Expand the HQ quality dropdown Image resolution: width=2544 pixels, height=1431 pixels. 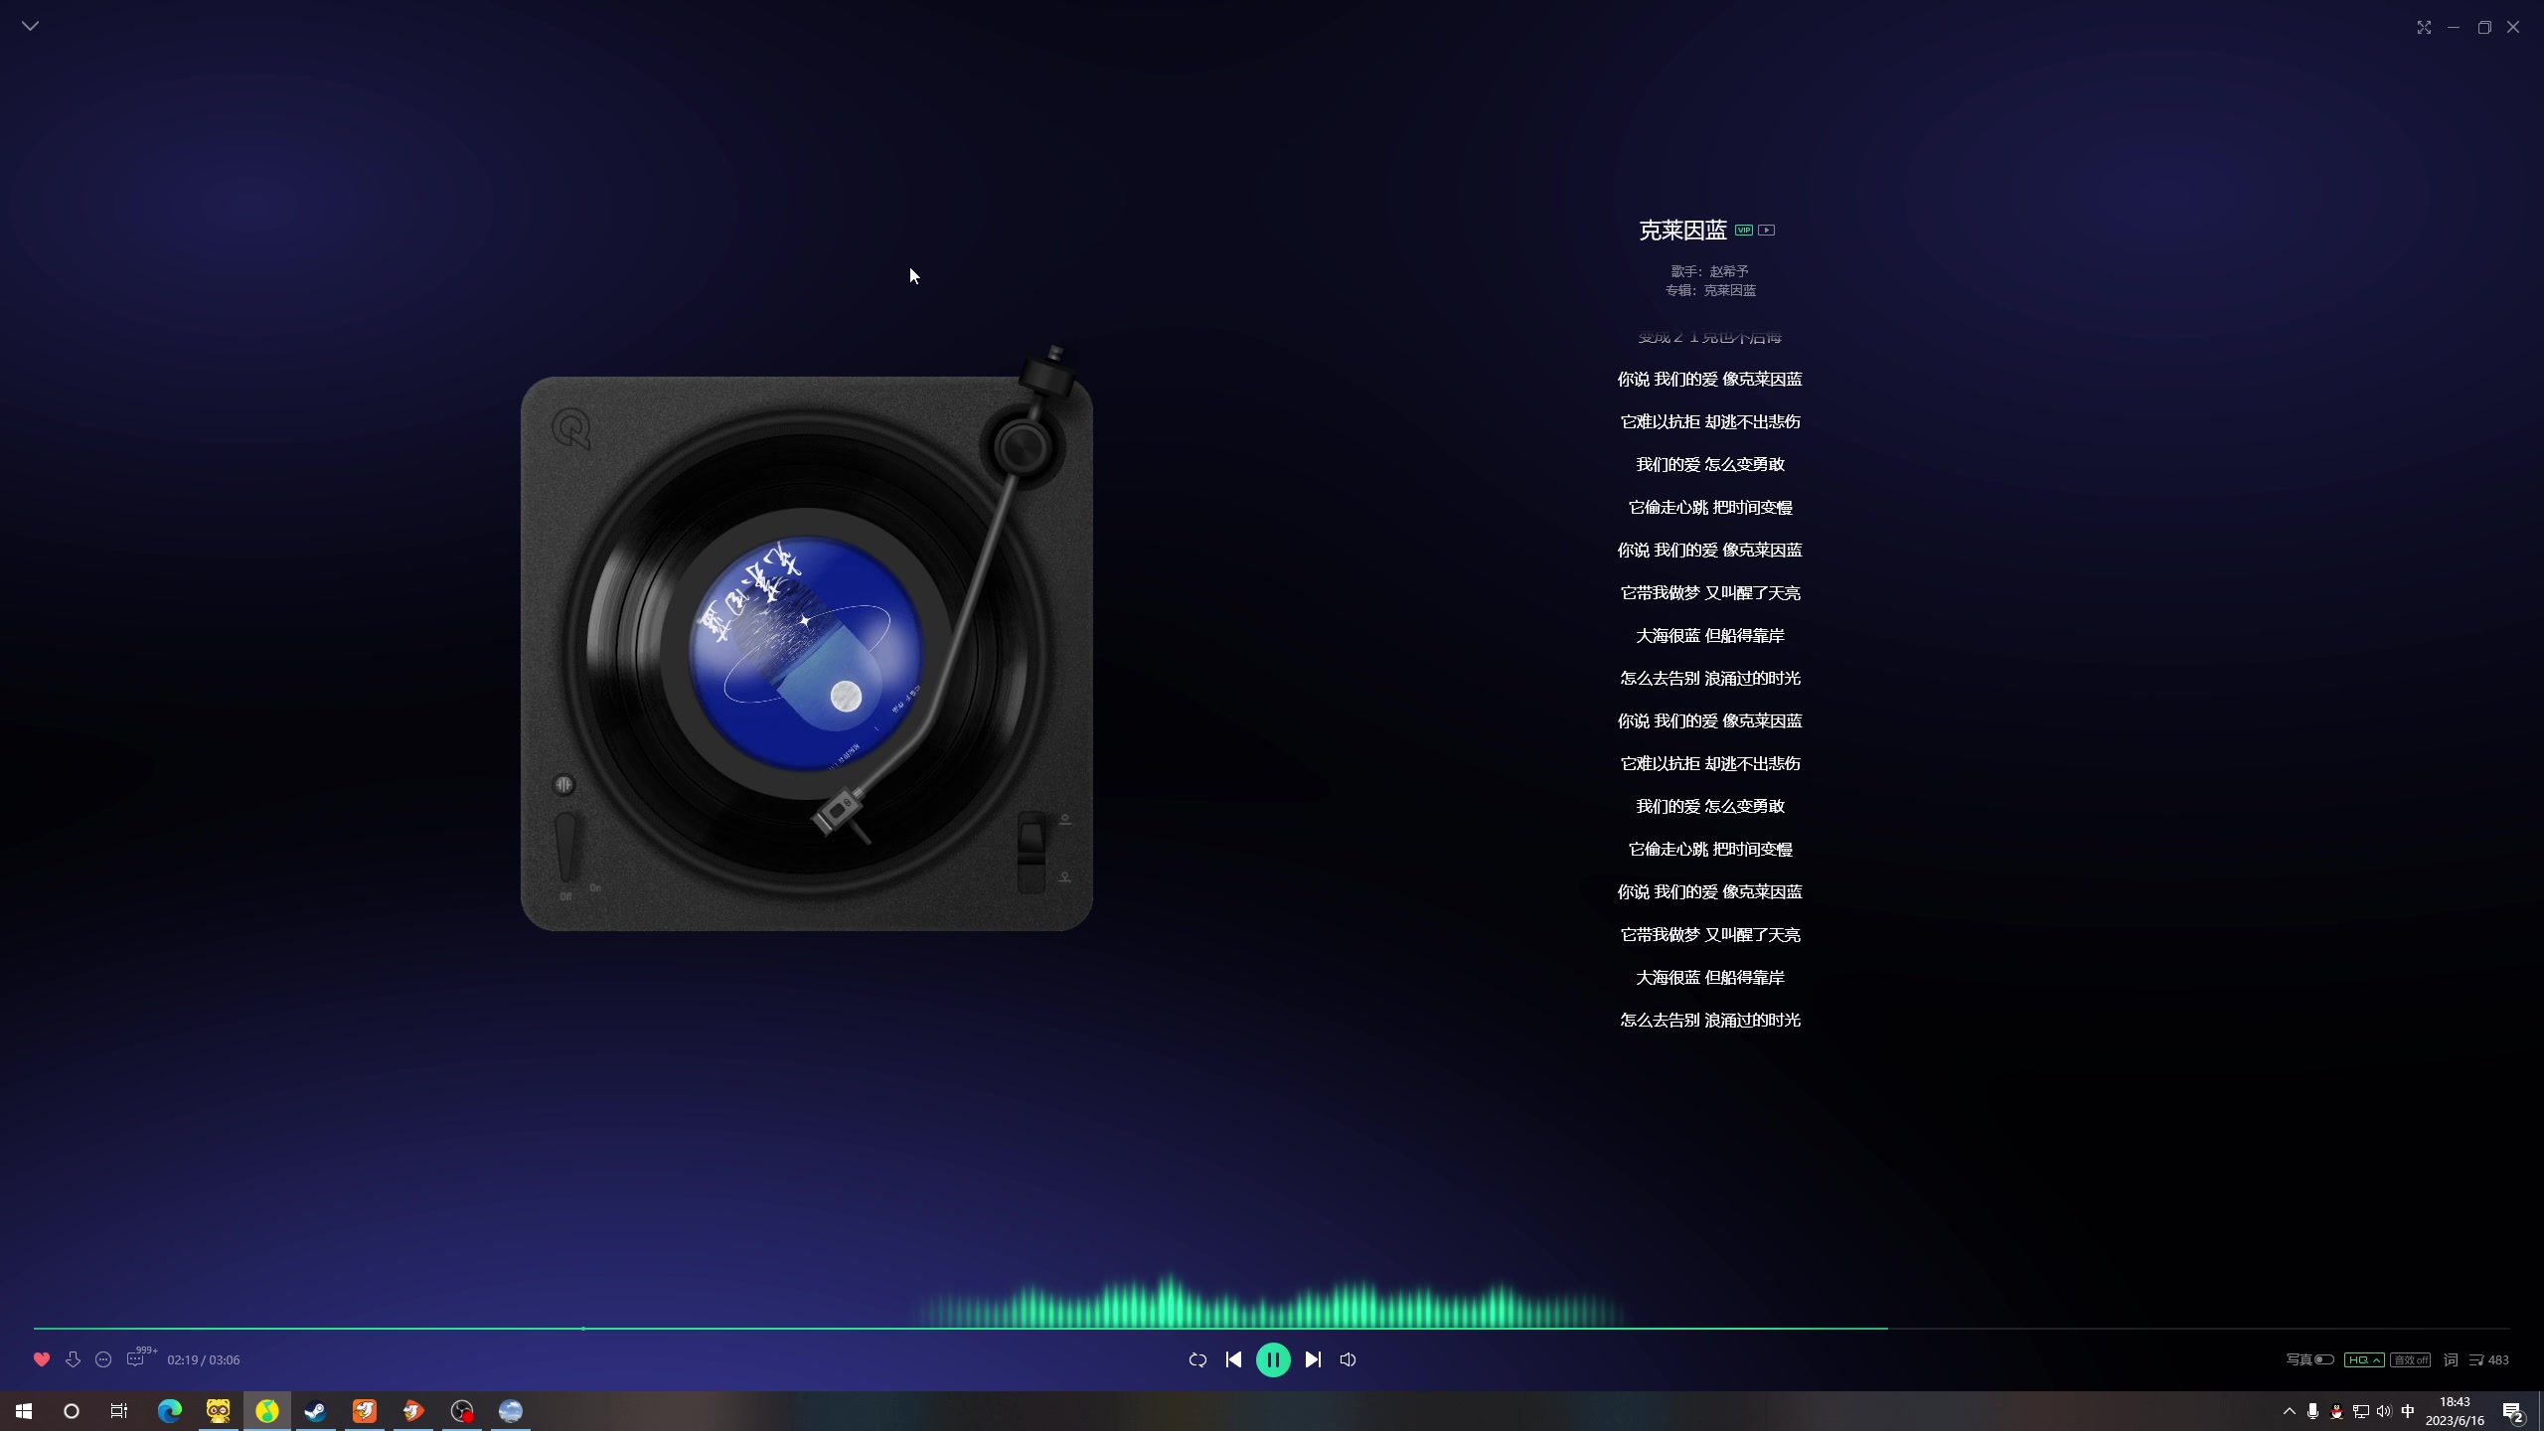[2363, 1359]
